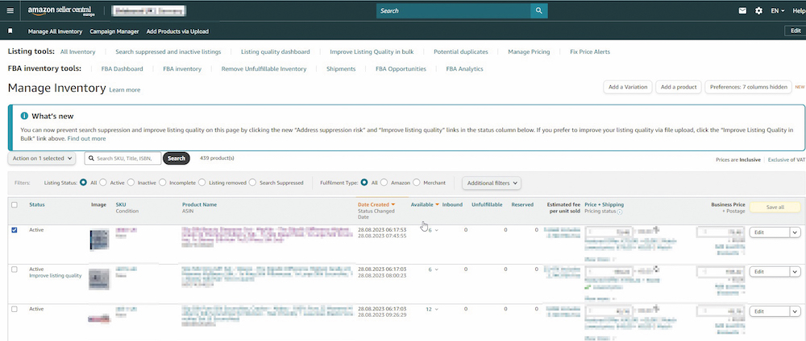The width and height of the screenshot is (806, 341).
Task: Toggle the select-all checkbox in table header
Action: click(15, 204)
